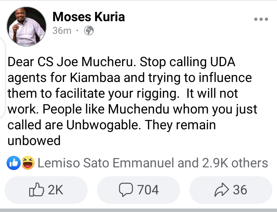
Task: Click the 36 shares count
Action: [x=240, y=190]
